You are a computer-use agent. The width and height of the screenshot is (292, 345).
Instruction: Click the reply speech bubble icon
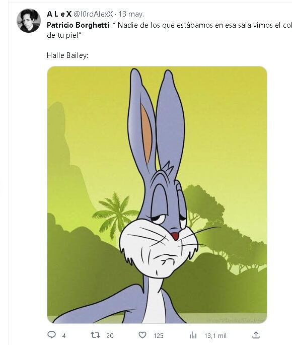tap(51, 335)
